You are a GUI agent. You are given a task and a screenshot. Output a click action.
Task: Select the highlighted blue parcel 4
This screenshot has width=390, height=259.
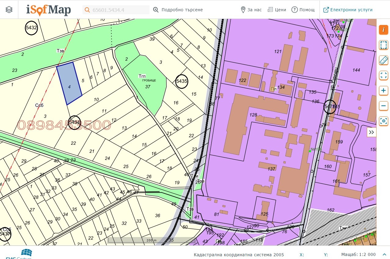click(69, 84)
